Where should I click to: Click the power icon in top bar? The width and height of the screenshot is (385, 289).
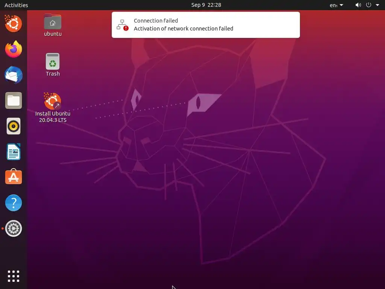click(368, 5)
